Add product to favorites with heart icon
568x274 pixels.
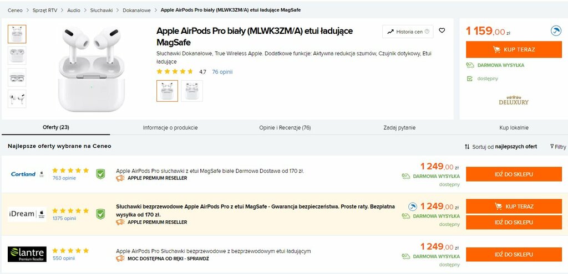(x=442, y=31)
